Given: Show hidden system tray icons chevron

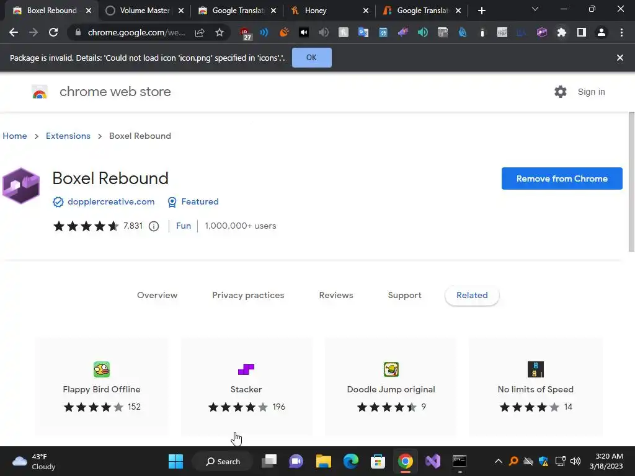Looking at the screenshot, I should pyautogui.click(x=499, y=461).
